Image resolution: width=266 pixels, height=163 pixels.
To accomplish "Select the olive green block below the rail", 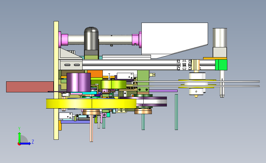I will (143, 81).
